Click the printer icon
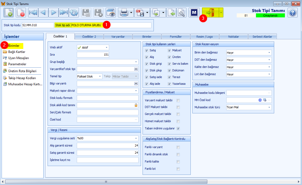Image resolution: width=302 pixels, height=185 pixels. tap(124, 13)
